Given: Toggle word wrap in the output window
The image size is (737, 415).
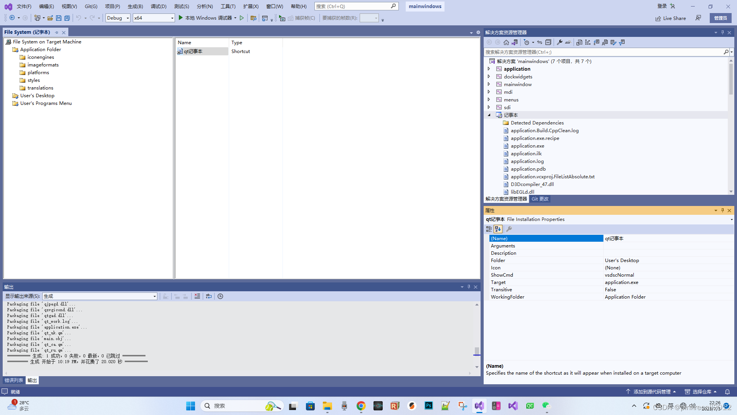Looking at the screenshot, I should point(209,296).
